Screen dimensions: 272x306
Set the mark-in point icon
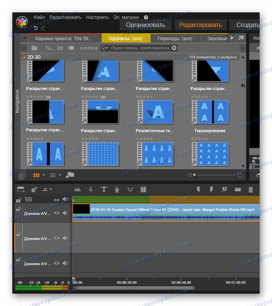click(198, 189)
